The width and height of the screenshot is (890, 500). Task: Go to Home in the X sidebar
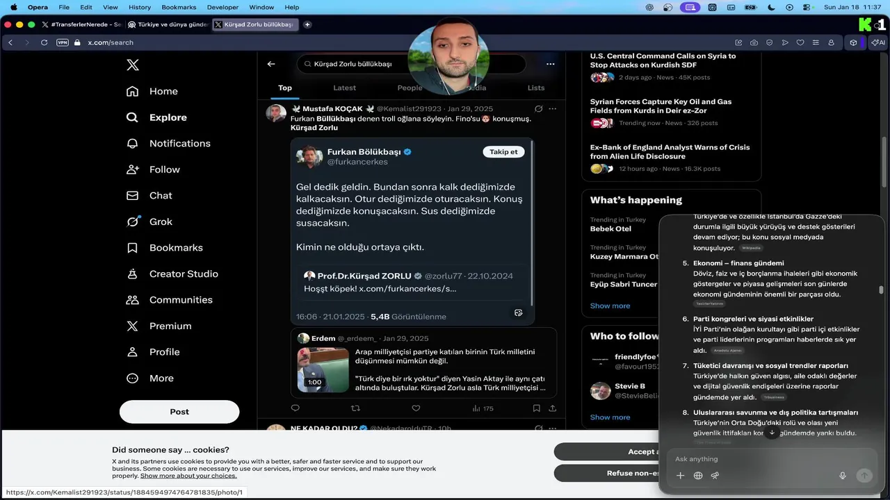152,91
